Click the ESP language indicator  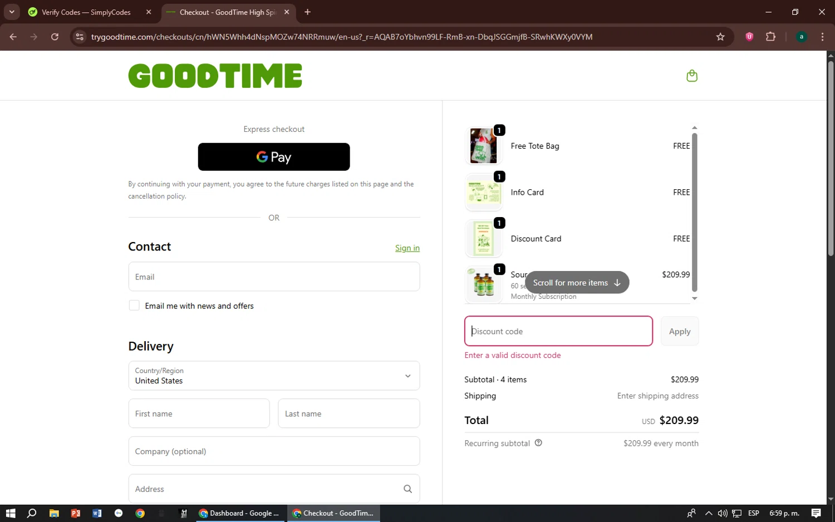pyautogui.click(x=754, y=513)
